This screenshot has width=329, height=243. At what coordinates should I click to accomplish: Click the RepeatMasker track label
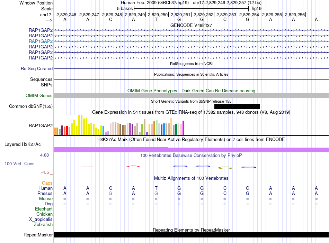tap(38, 235)
